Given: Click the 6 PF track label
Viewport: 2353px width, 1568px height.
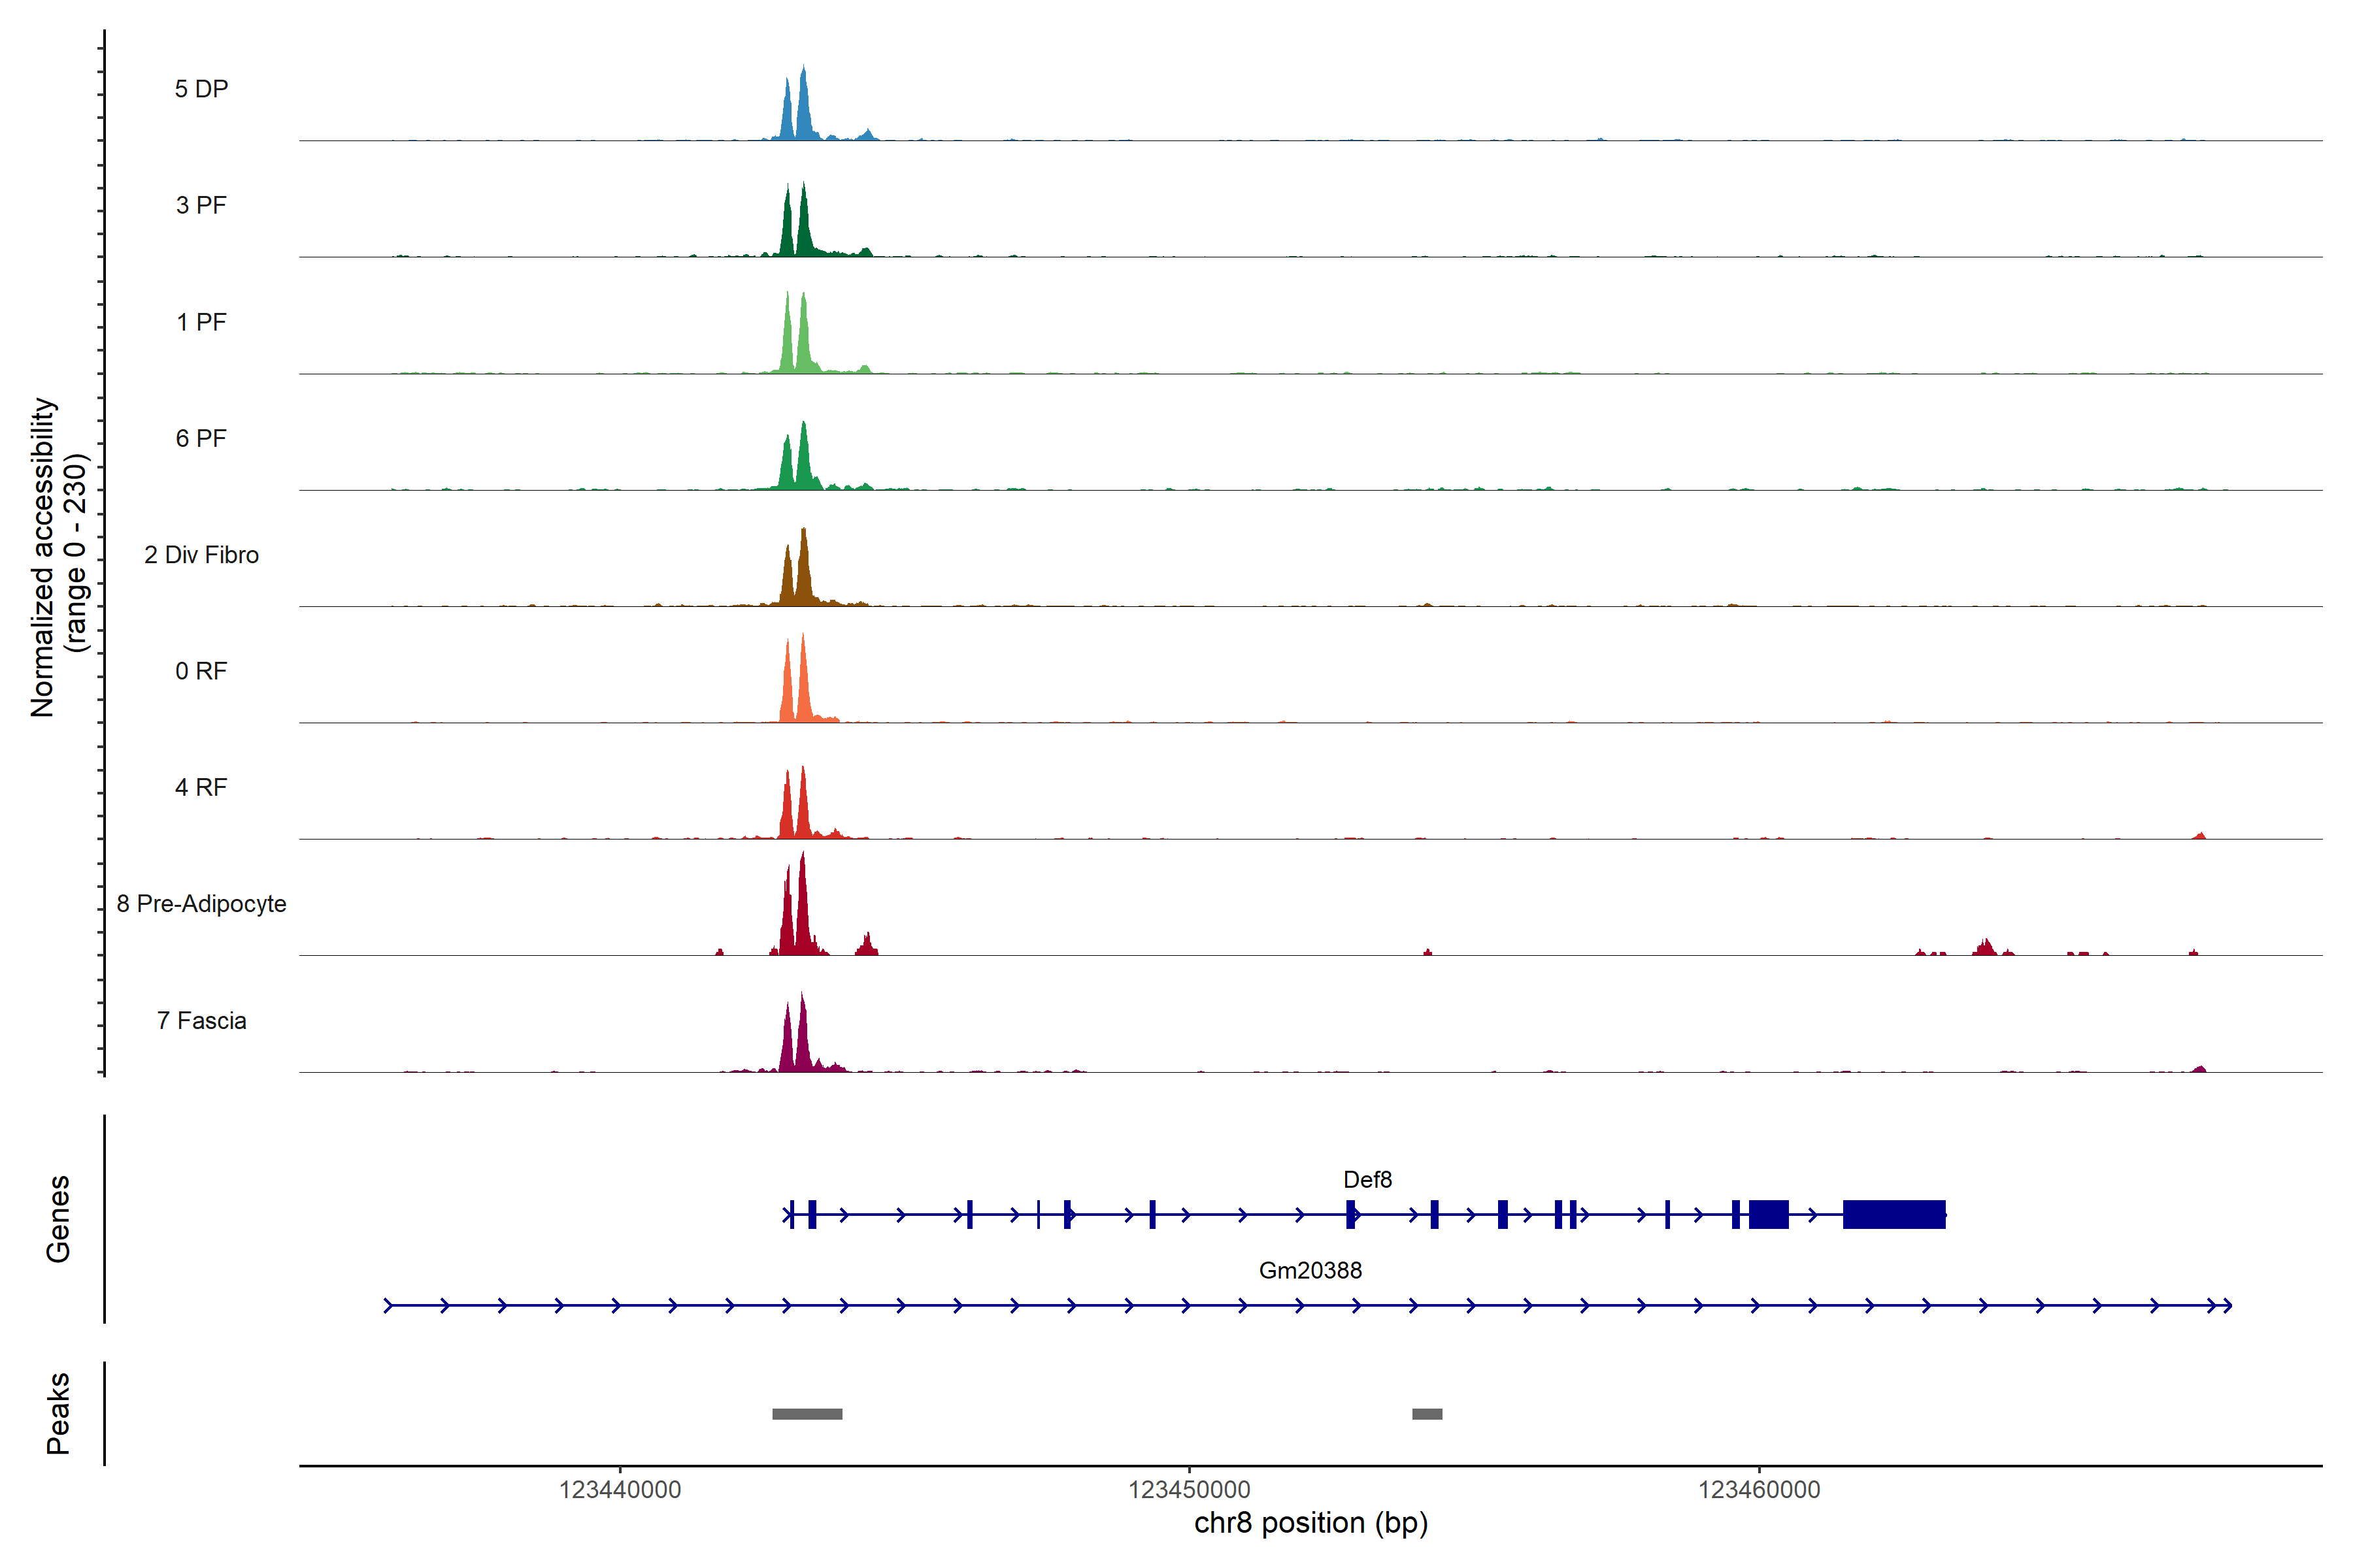Looking at the screenshot, I should [201, 438].
